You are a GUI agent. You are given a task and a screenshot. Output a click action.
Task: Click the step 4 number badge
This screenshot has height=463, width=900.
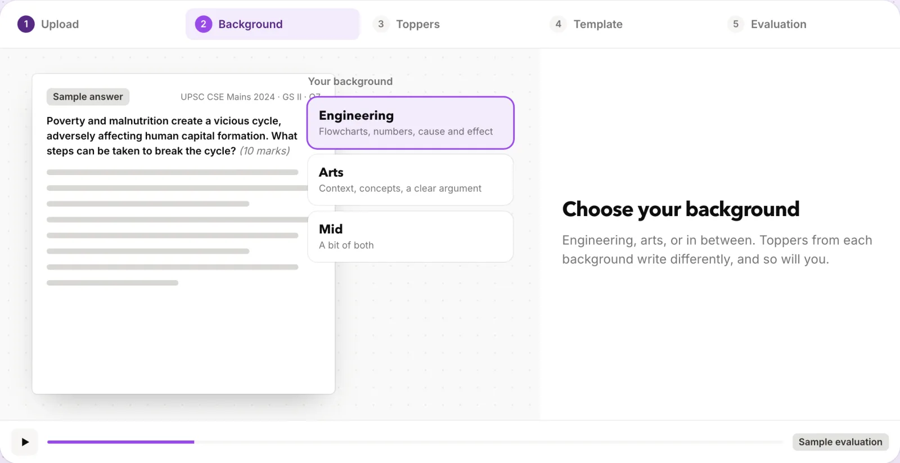(x=558, y=24)
